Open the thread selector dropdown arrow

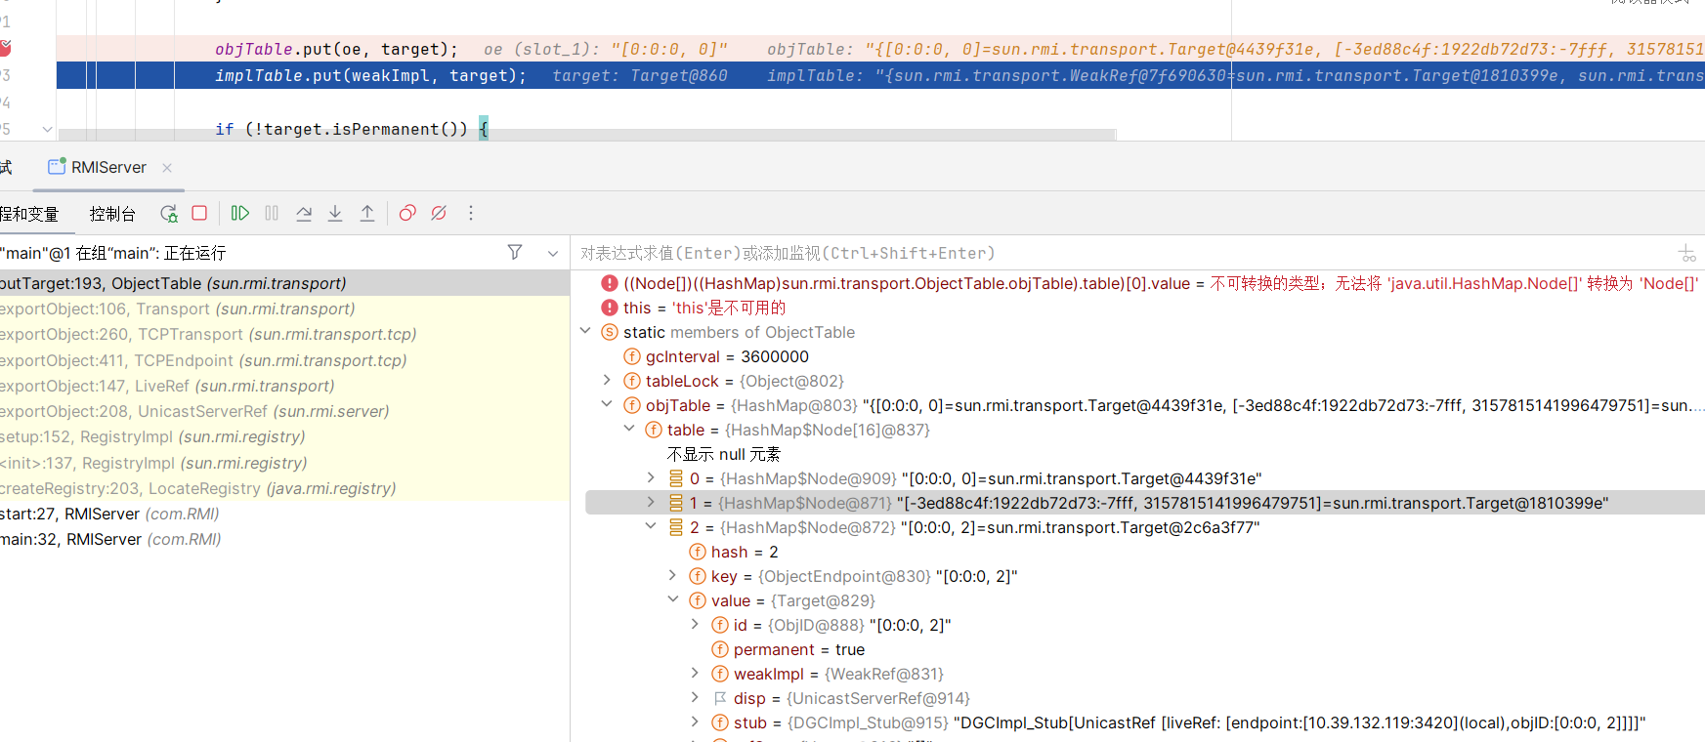(553, 253)
